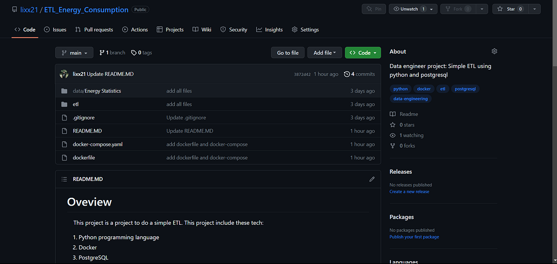557x264 pixels.
Task: View the 0 tags link
Action: point(142,53)
